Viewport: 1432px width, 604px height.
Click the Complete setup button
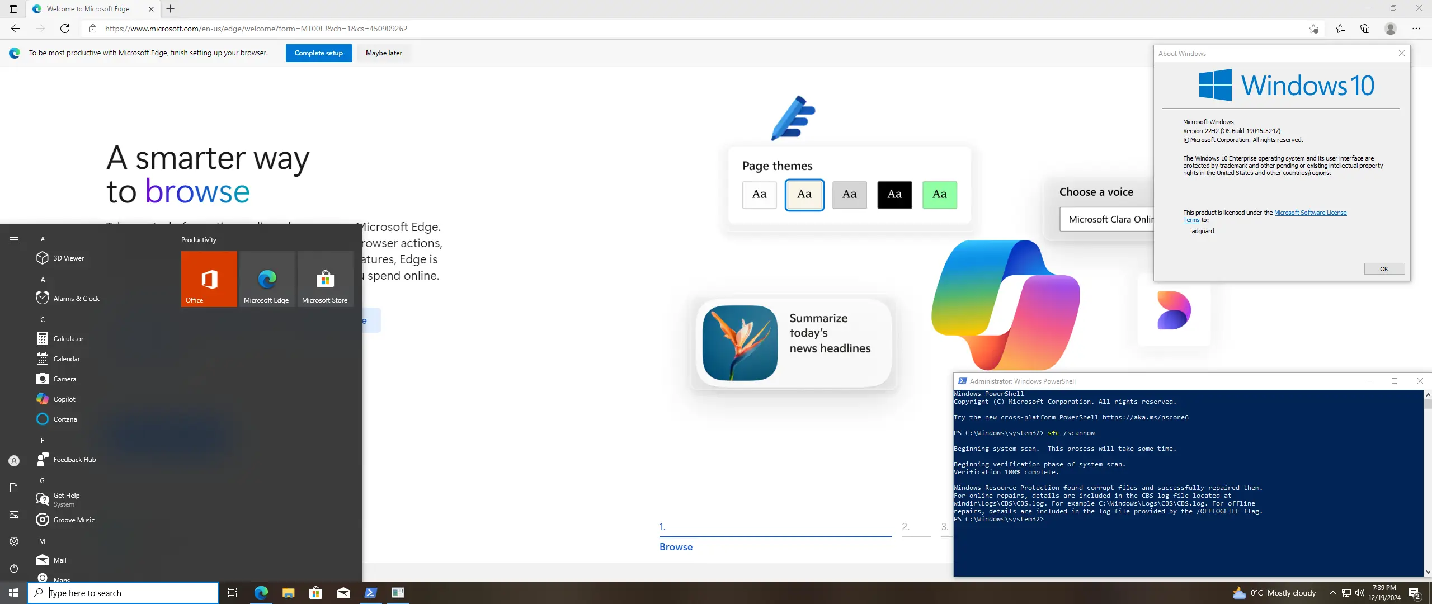point(318,53)
